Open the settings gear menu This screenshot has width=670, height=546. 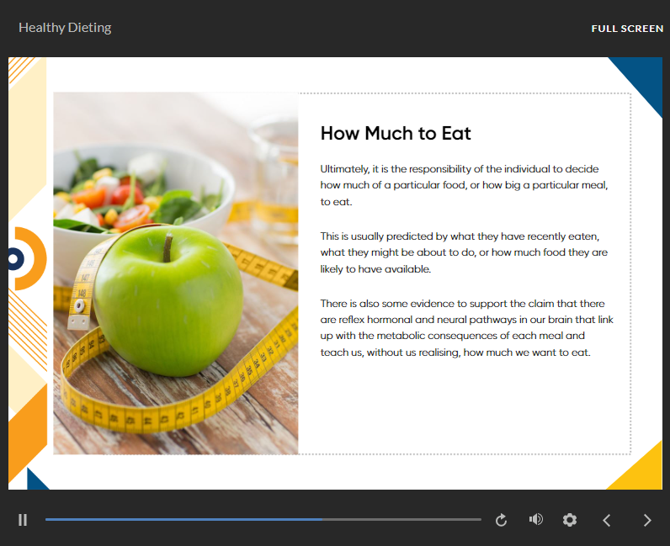click(570, 520)
